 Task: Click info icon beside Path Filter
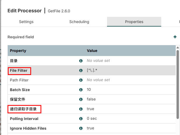coord(81,80)
